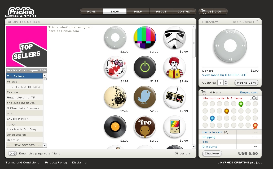This screenshot has width=273, height=169.
Task: Click Email this page to a friend
Action: coord(40,154)
